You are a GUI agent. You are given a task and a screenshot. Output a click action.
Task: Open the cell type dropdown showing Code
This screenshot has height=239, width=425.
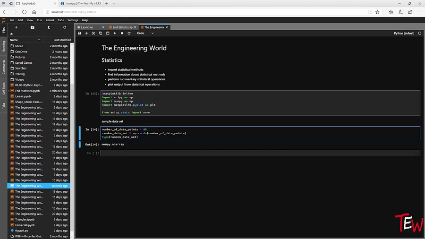145,34
